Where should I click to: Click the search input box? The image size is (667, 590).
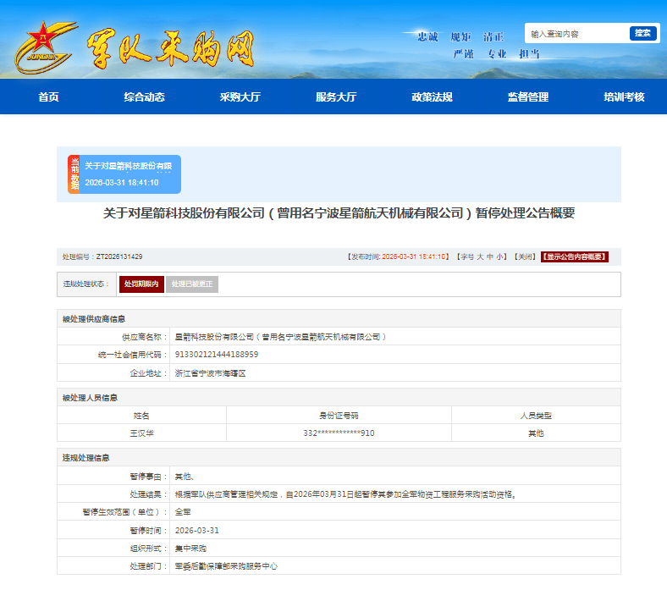(576, 34)
